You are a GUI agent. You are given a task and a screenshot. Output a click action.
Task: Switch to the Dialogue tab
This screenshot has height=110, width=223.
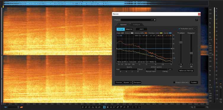coord(137,25)
